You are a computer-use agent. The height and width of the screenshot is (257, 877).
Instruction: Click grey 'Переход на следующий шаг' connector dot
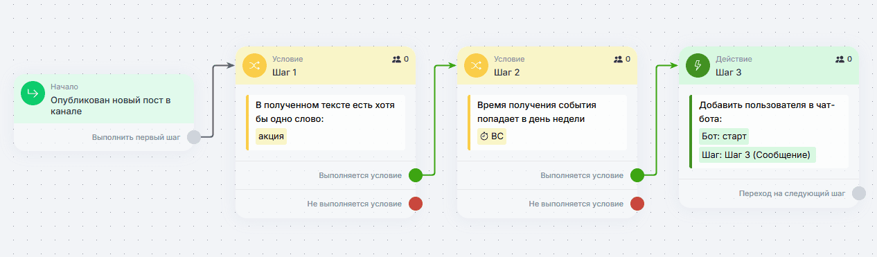click(859, 193)
